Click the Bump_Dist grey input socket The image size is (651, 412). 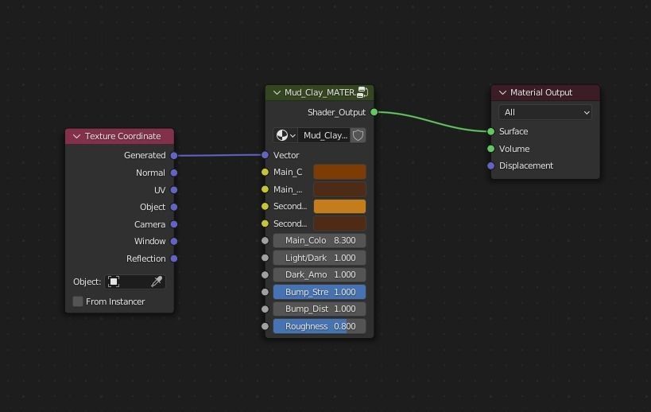click(x=265, y=309)
